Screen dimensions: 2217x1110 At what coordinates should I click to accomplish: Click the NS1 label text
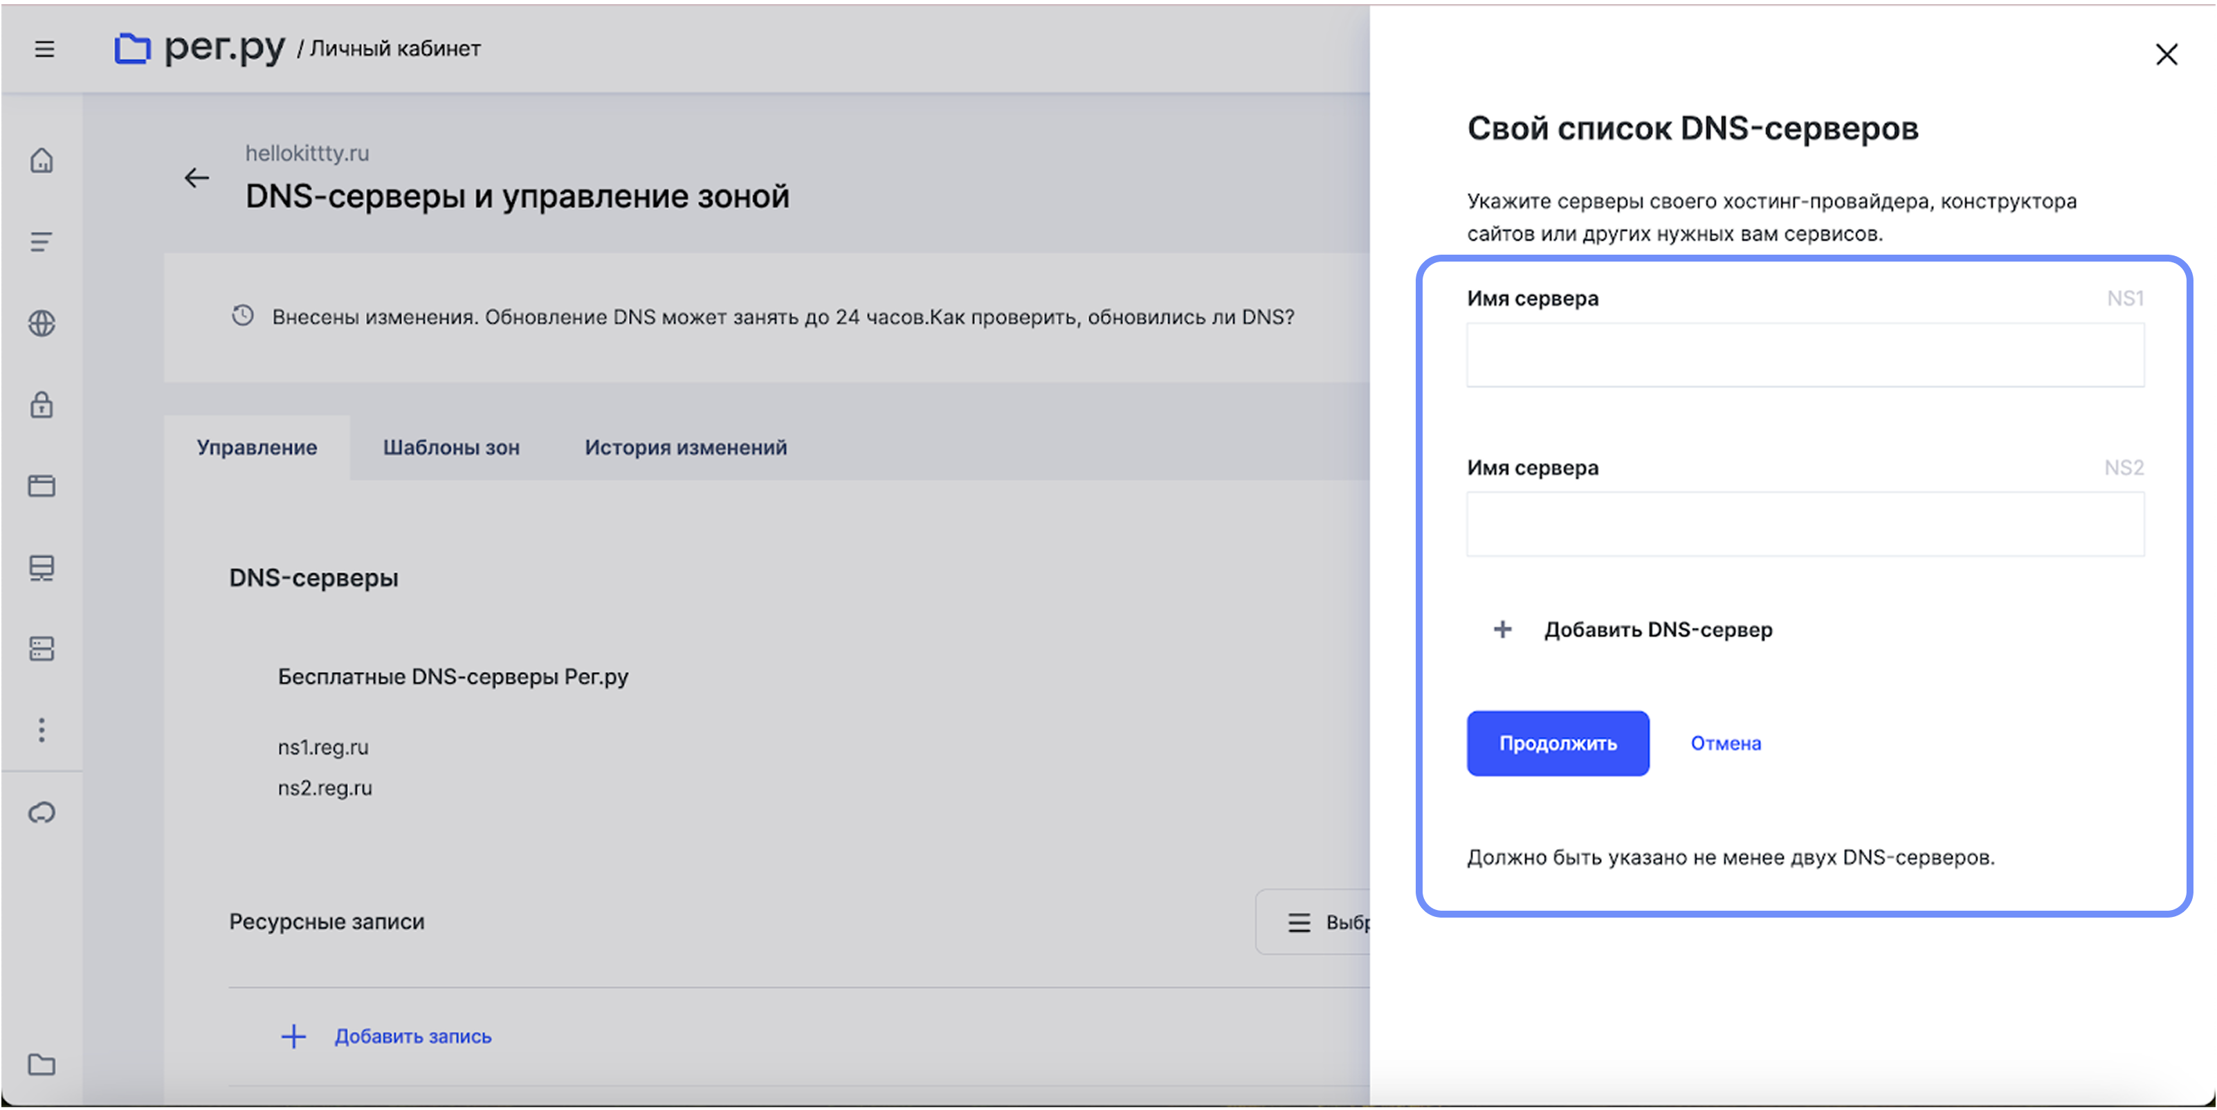[x=2125, y=298]
